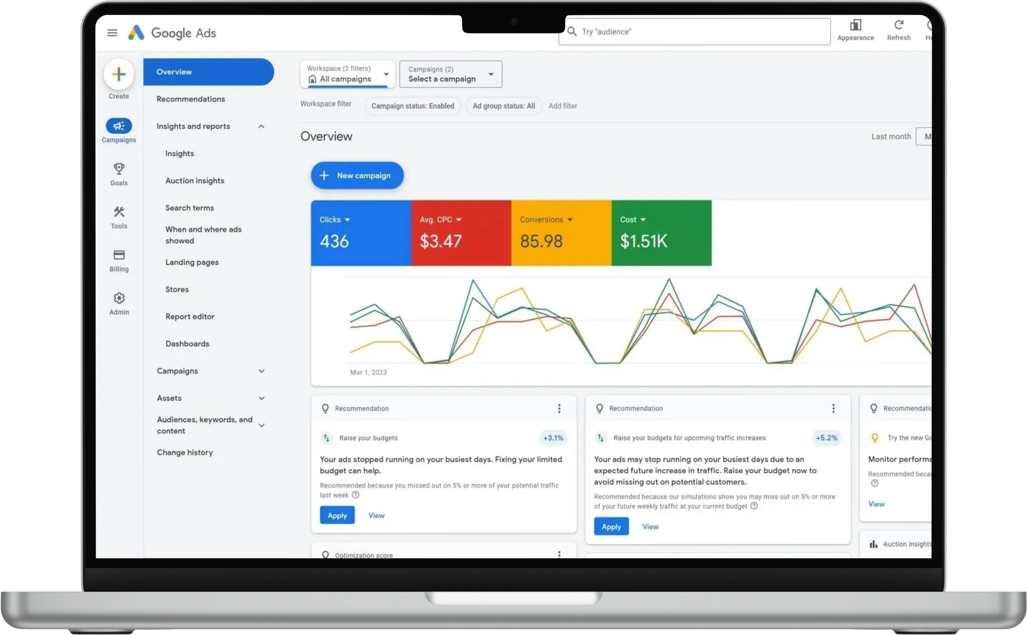Open the hamburger main menu

pyautogui.click(x=112, y=33)
